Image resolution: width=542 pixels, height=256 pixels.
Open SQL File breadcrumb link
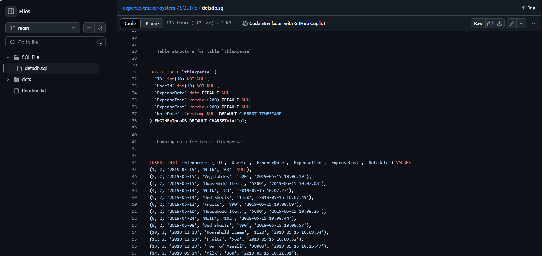(188, 8)
